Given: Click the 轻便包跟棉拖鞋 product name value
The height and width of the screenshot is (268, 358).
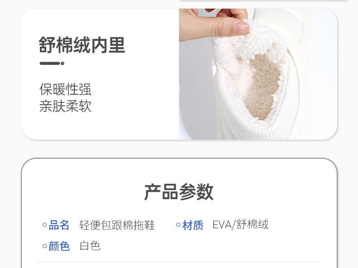Looking at the screenshot, I should [117, 225].
